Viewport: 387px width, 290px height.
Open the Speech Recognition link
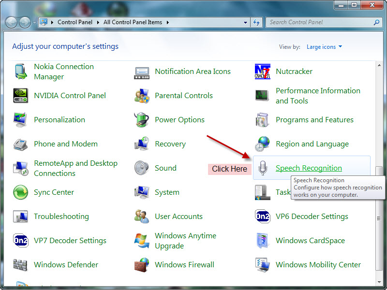pos(309,168)
